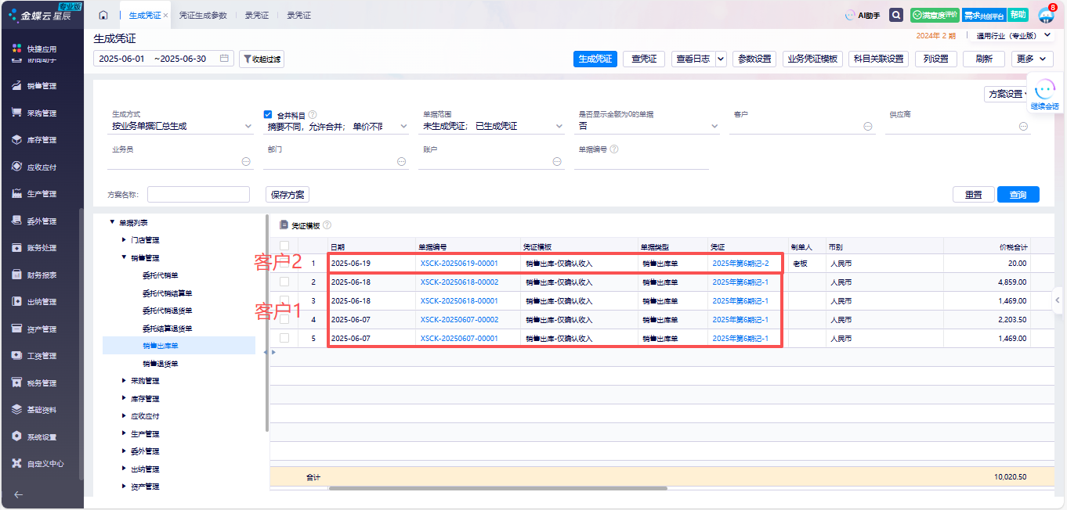The height and width of the screenshot is (510, 1067).
Task: Open the 生成方式 dropdown
Action: [182, 126]
